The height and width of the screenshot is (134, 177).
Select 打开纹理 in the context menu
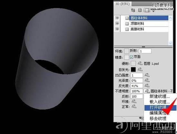160,107
